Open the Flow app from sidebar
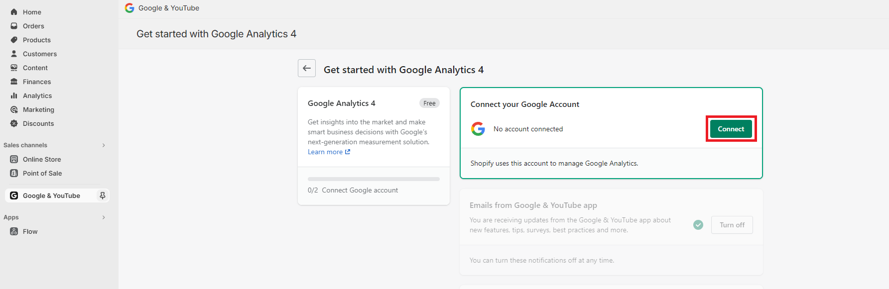The image size is (889, 289). 29,231
